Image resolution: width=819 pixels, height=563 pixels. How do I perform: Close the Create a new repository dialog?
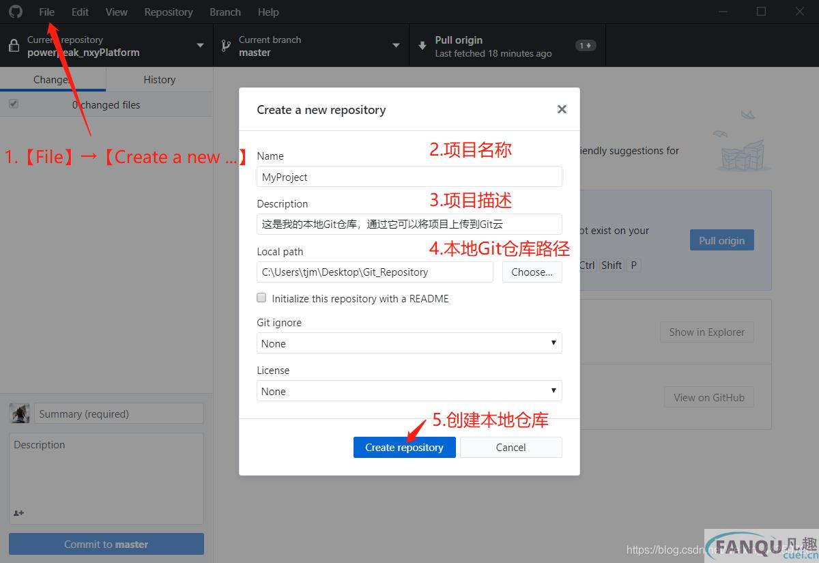tap(562, 109)
